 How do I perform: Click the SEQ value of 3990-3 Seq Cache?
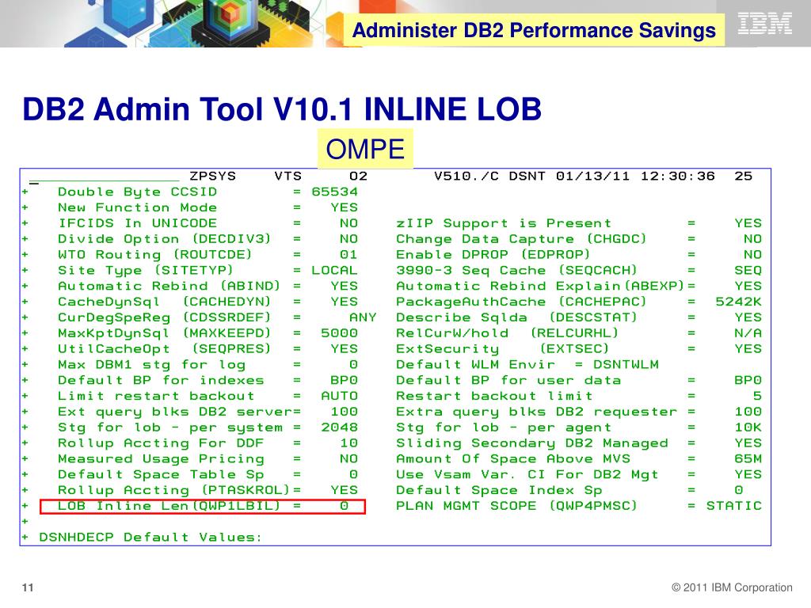[748, 271]
